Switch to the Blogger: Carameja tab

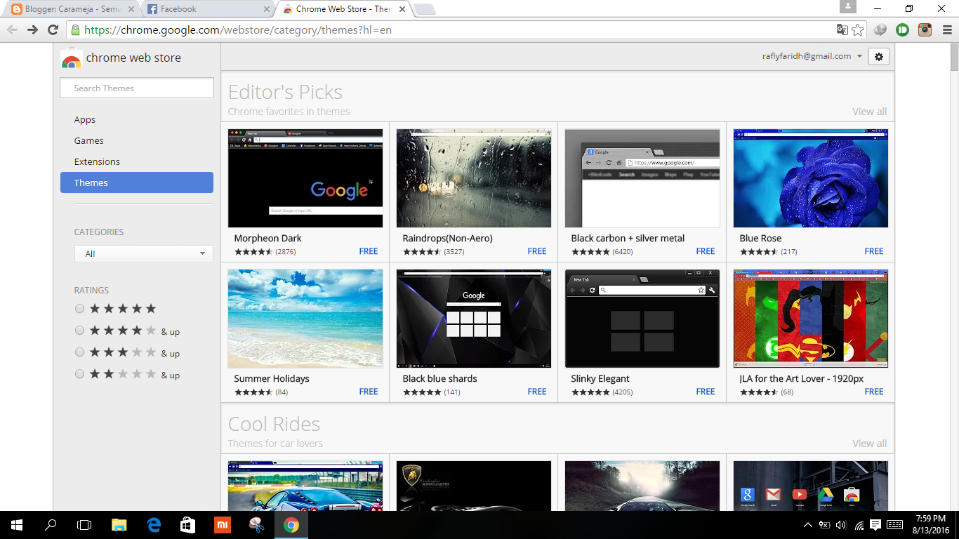click(x=72, y=9)
